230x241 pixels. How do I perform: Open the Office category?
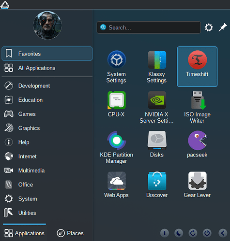[x=47, y=184]
